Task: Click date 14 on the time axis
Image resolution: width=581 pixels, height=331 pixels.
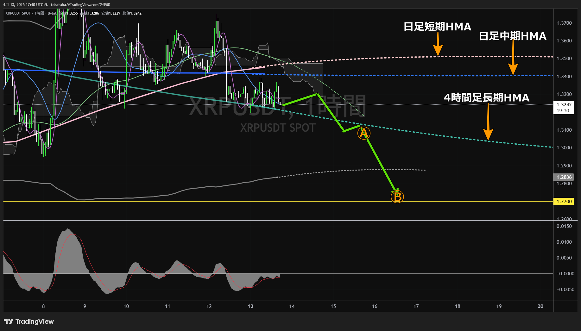Action: pyautogui.click(x=292, y=306)
